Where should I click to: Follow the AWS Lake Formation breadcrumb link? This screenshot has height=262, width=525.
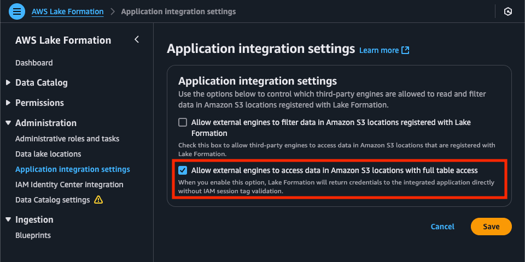[68, 11]
